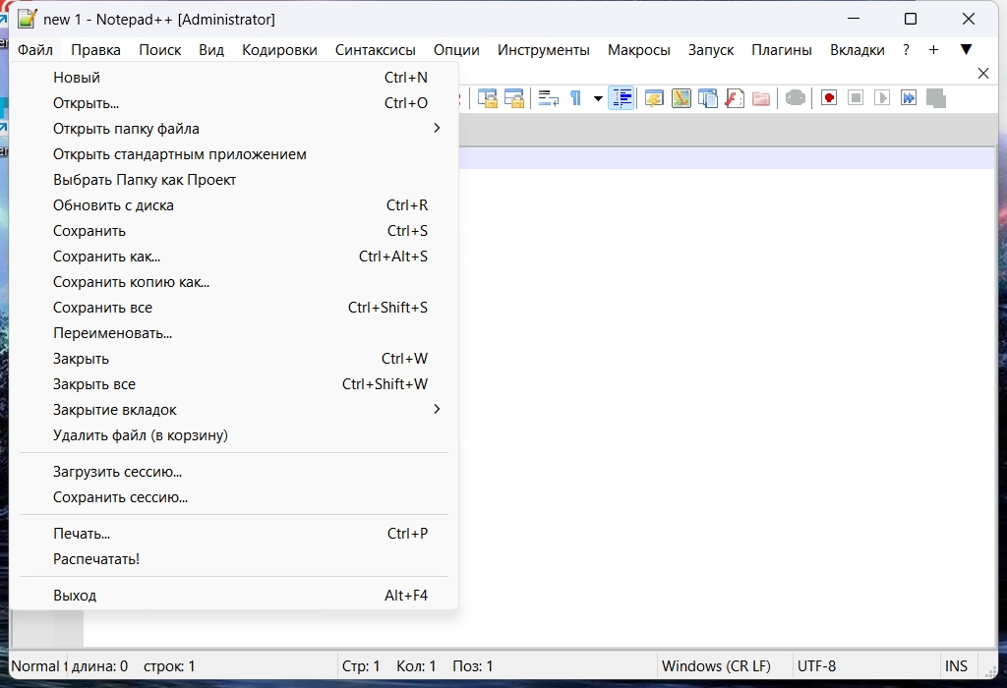Viewport: 1007px width, 688px height.
Task: Choose 'Переименовать...' entry
Action: pos(234,334)
